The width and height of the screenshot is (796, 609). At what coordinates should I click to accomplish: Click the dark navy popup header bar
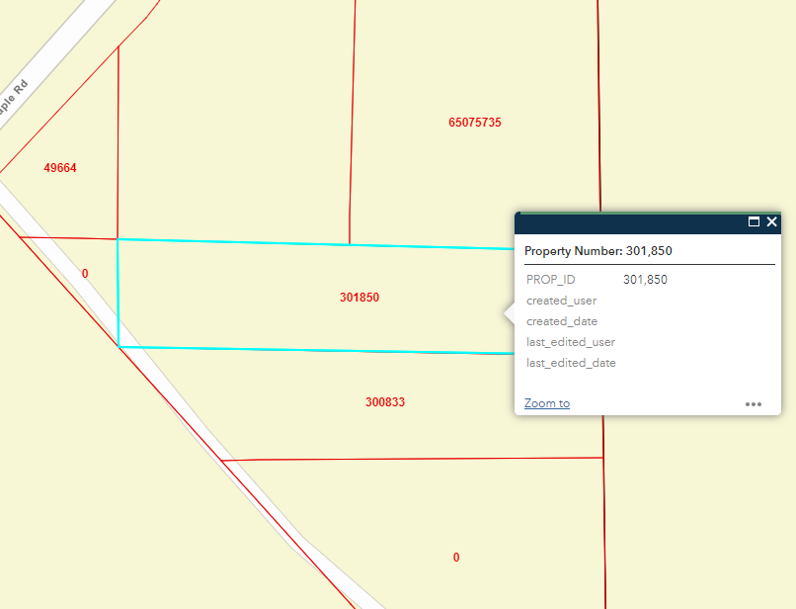632,222
